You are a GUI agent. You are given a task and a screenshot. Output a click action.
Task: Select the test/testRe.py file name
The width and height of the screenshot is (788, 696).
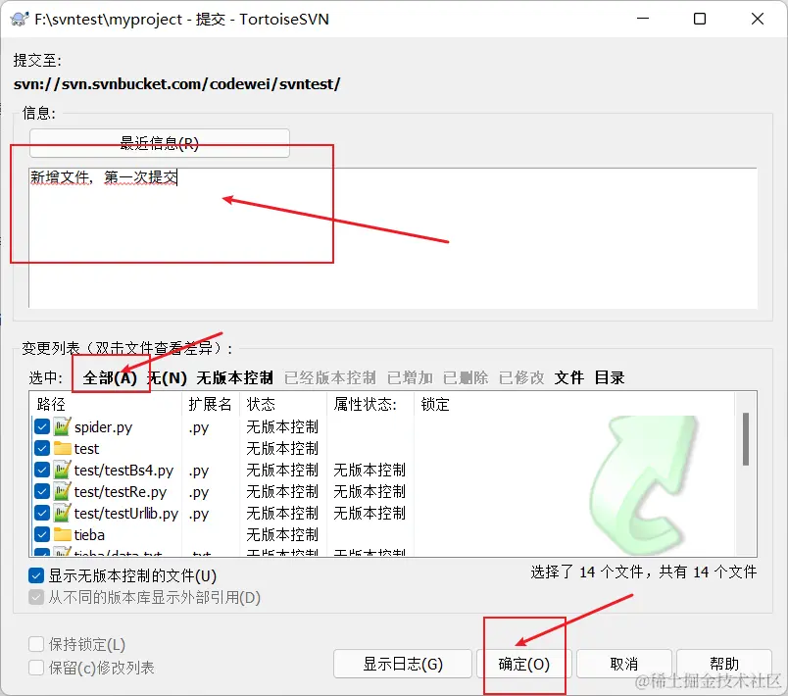[121, 492]
